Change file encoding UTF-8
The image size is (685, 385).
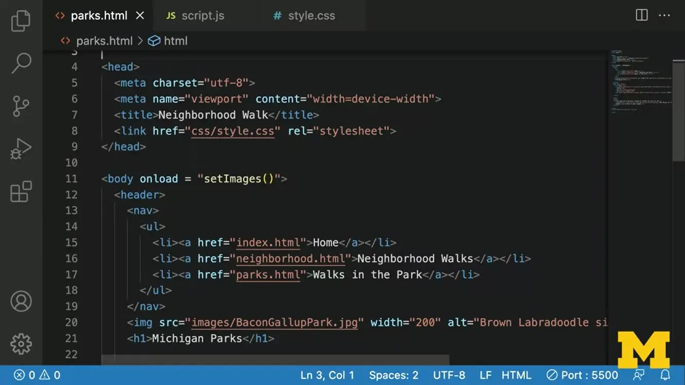(449, 375)
